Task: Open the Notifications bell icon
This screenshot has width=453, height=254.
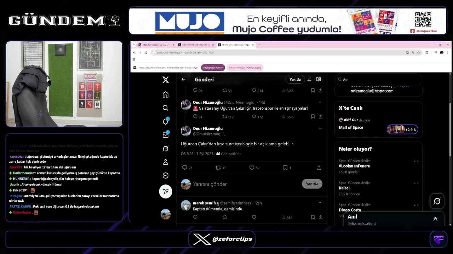Action: pos(166,121)
